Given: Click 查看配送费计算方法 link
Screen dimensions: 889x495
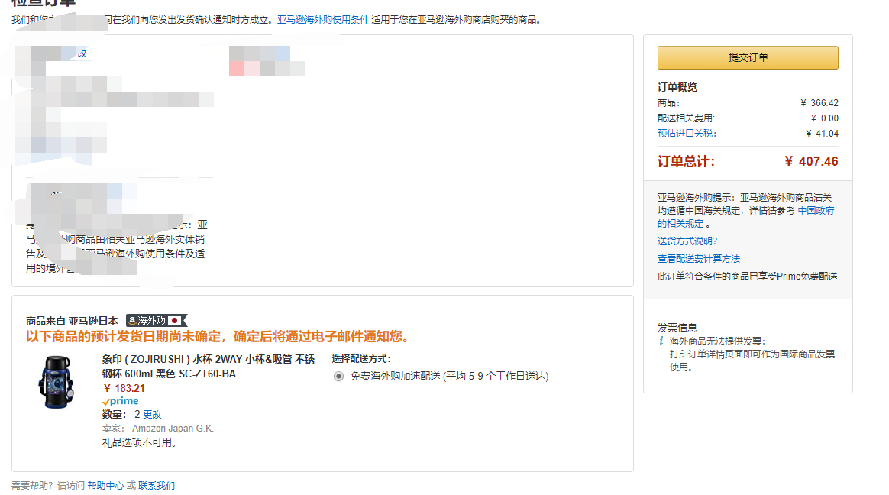Looking at the screenshot, I should click(x=698, y=259).
